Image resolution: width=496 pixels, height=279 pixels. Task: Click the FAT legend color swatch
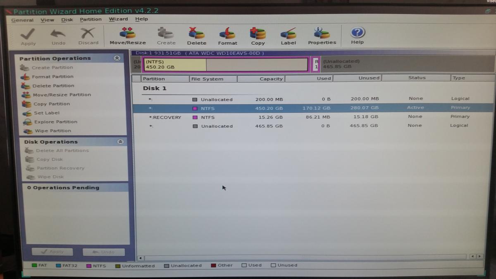click(34, 265)
